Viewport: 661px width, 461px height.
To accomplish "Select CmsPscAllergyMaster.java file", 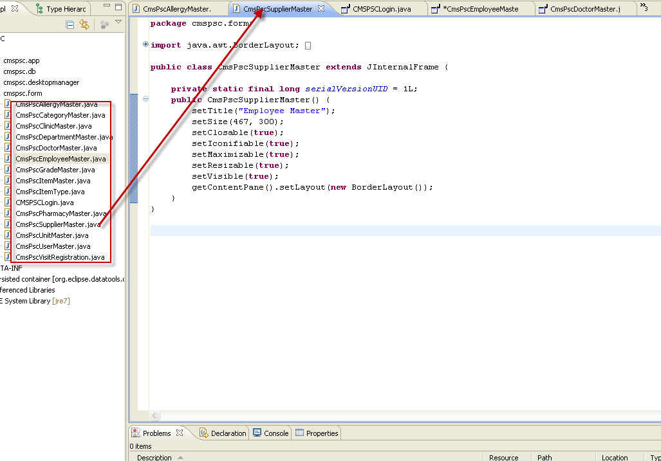I will click(x=57, y=104).
